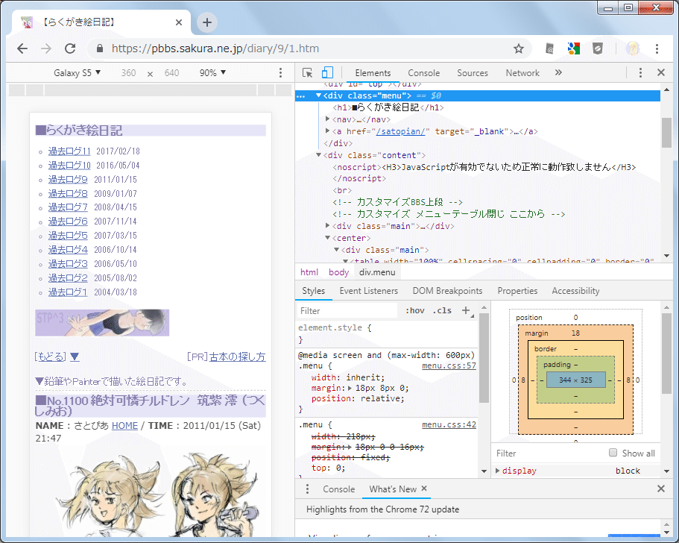Click the browser forward arrow
The height and width of the screenshot is (543, 679).
46,48
